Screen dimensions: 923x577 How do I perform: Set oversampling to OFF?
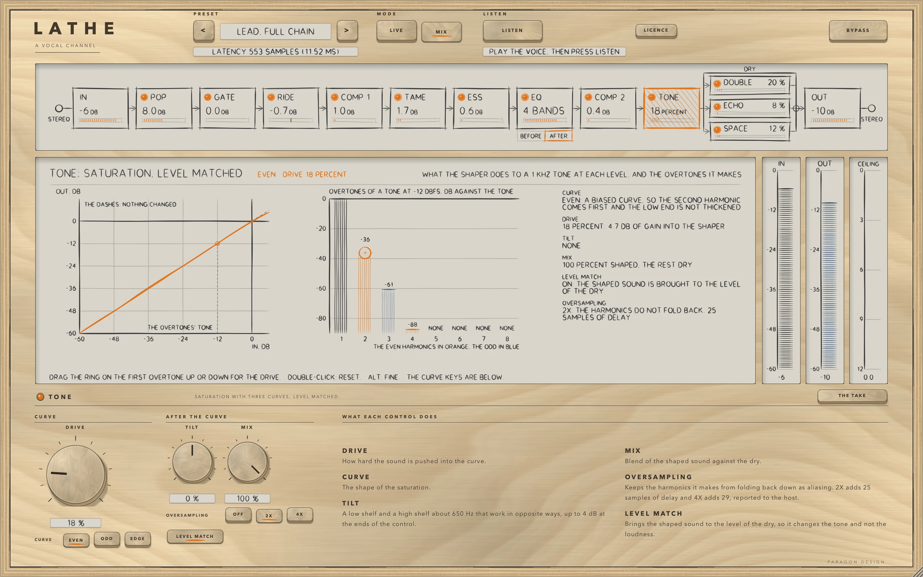[x=238, y=515]
